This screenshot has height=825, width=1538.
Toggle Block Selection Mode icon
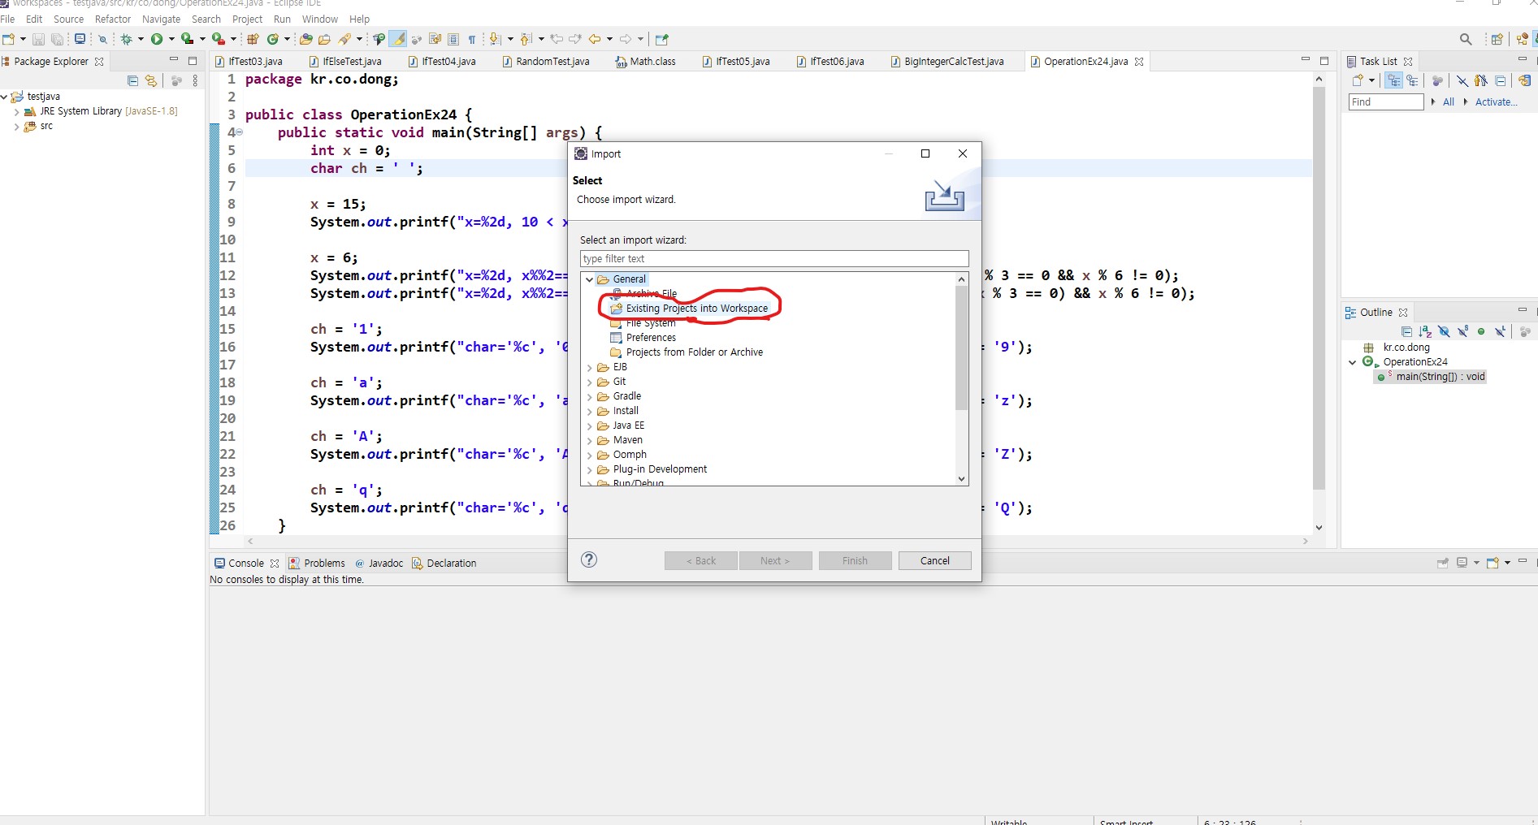click(x=453, y=39)
